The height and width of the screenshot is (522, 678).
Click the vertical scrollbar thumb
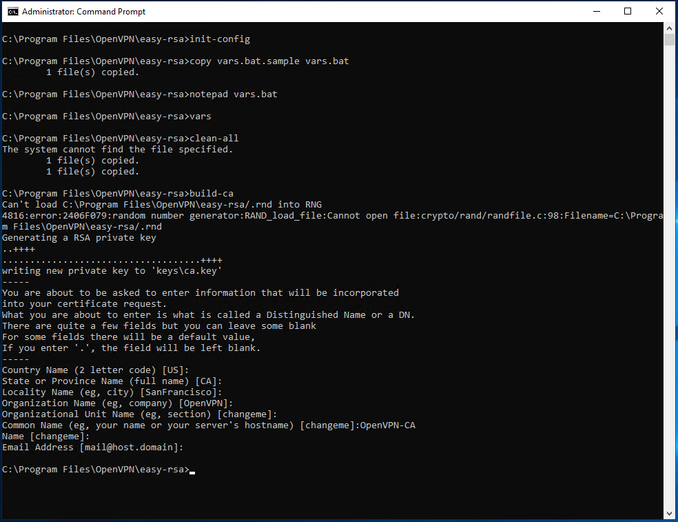click(x=670, y=40)
